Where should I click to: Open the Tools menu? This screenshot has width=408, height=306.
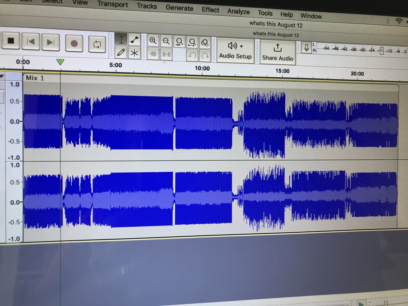[265, 13]
